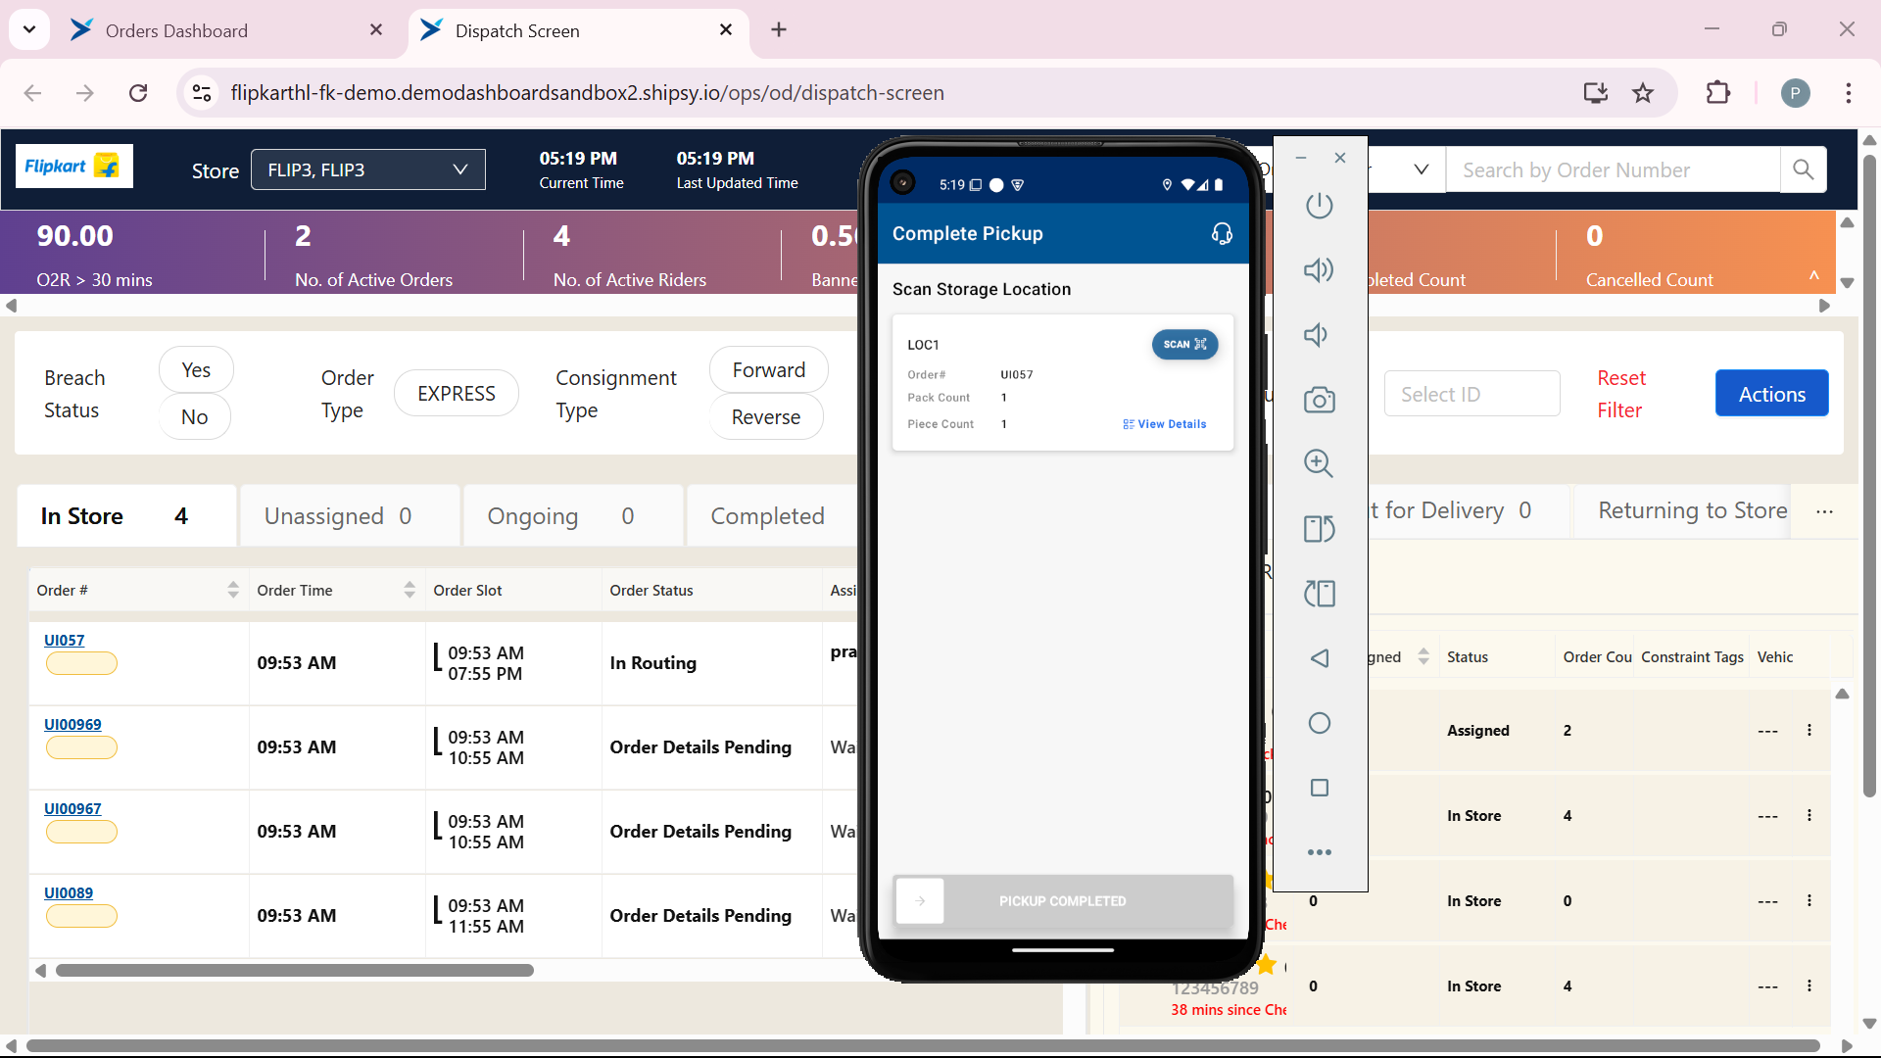Viewport: 1881px width, 1058px height.
Task: Click the emulator power button icon
Action: click(x=1320, y=206)
